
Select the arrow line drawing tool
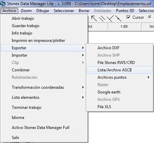pyautogui.click(x=94, y=18)
